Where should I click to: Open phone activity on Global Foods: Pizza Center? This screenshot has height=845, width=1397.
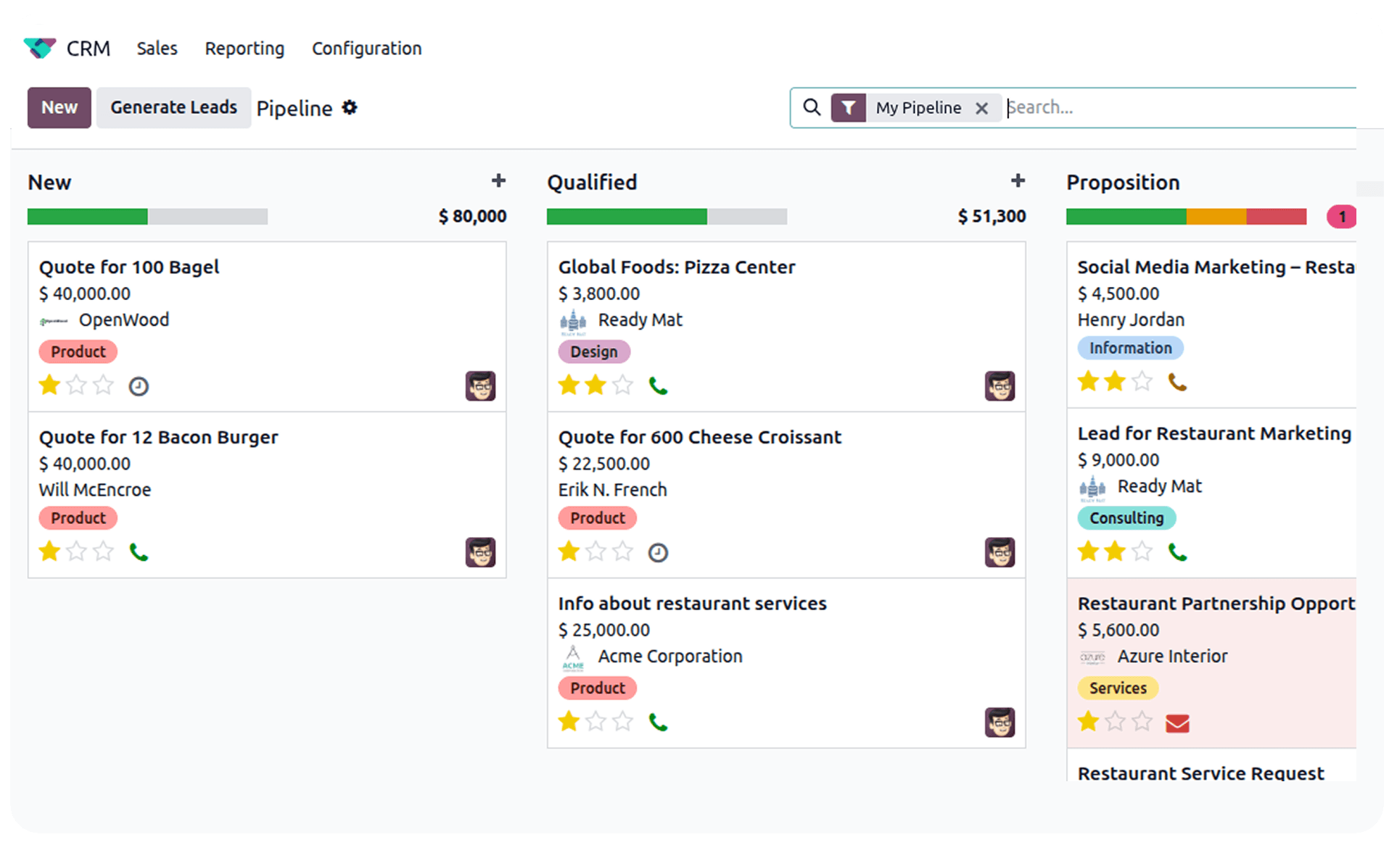658,386
